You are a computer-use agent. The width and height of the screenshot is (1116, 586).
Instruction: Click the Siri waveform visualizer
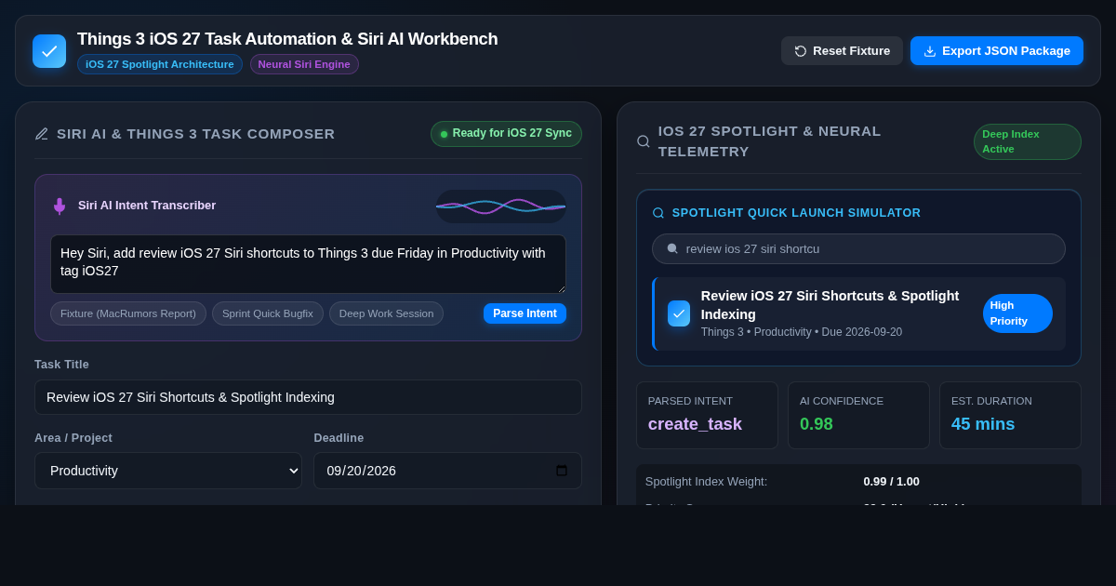pyautogui.click(x=501, y=206)
